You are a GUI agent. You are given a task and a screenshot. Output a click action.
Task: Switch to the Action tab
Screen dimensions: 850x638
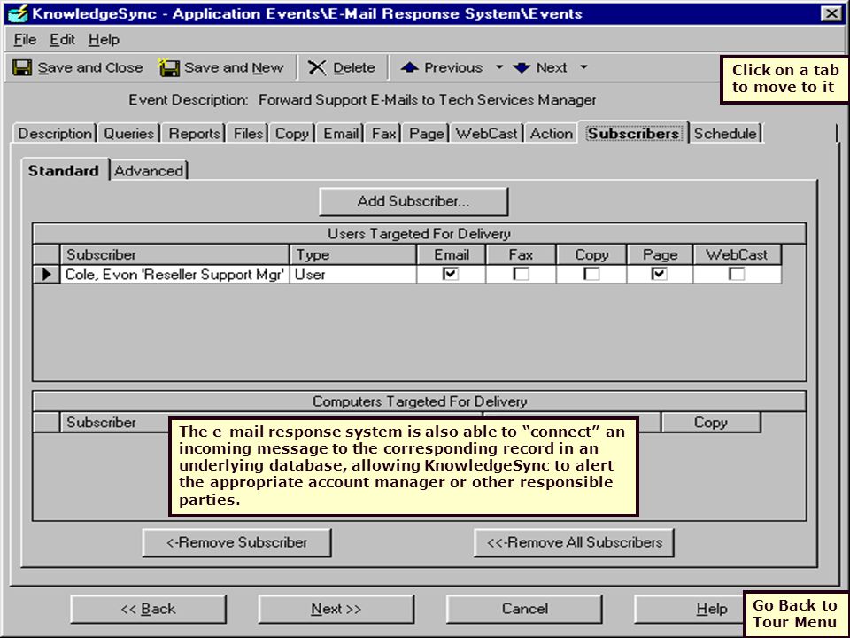pos(552,134)
